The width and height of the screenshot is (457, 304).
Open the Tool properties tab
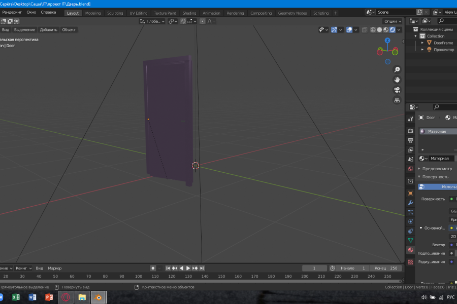click(x=410, y=119)
